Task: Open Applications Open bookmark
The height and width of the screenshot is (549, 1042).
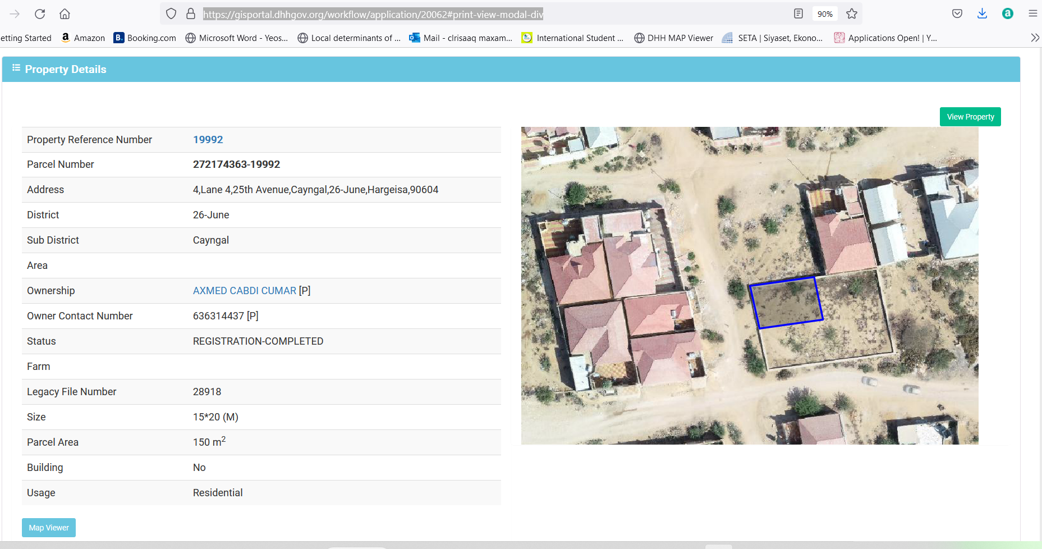Action: 885,38
